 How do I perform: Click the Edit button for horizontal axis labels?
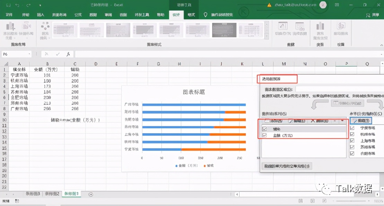click(361, 121)
